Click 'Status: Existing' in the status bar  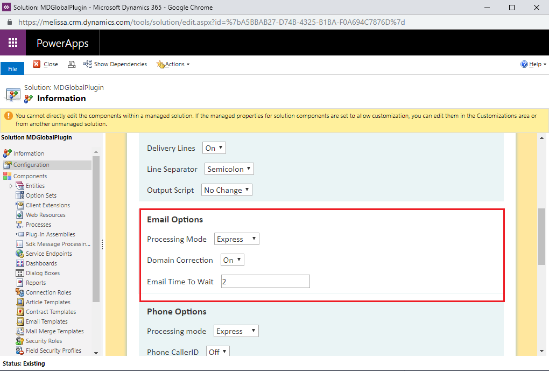click(24, 363)
